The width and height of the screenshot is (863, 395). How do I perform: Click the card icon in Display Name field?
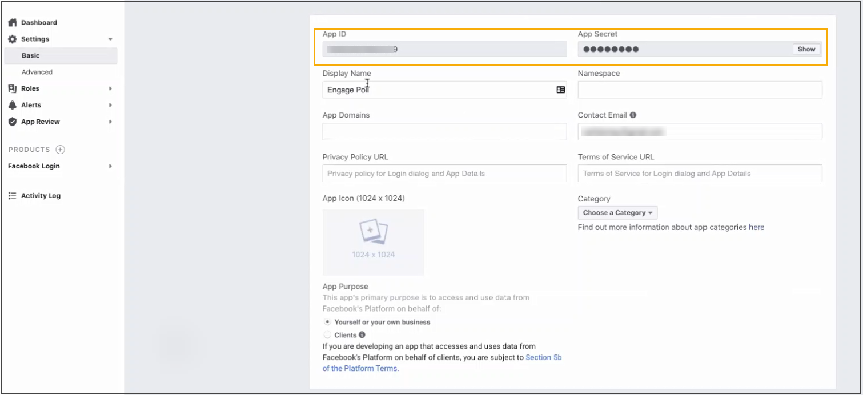point(560,90)
